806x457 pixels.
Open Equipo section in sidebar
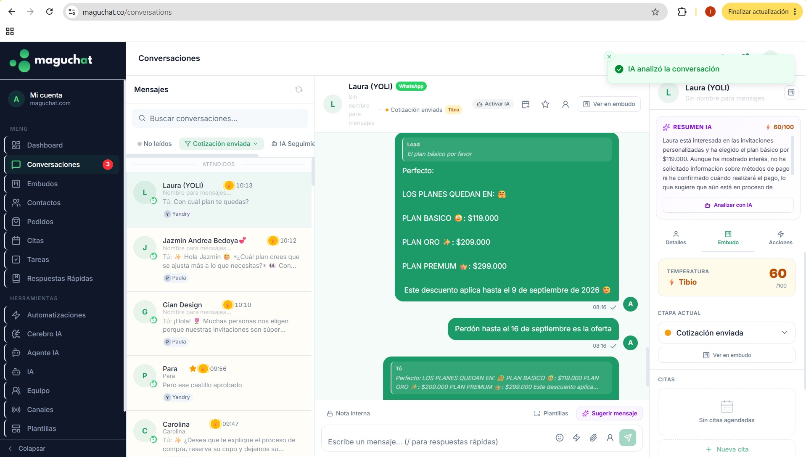click(62, 391)
